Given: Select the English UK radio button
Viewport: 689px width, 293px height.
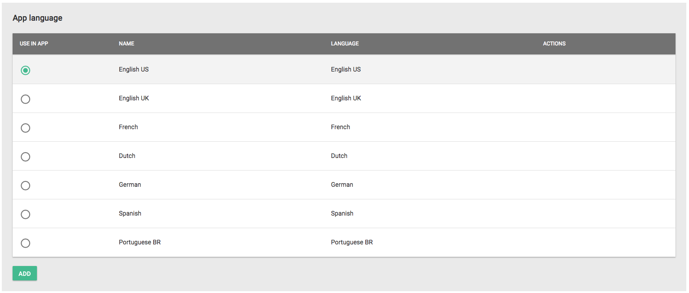Looking at the screenshot, I should point(26,99).
